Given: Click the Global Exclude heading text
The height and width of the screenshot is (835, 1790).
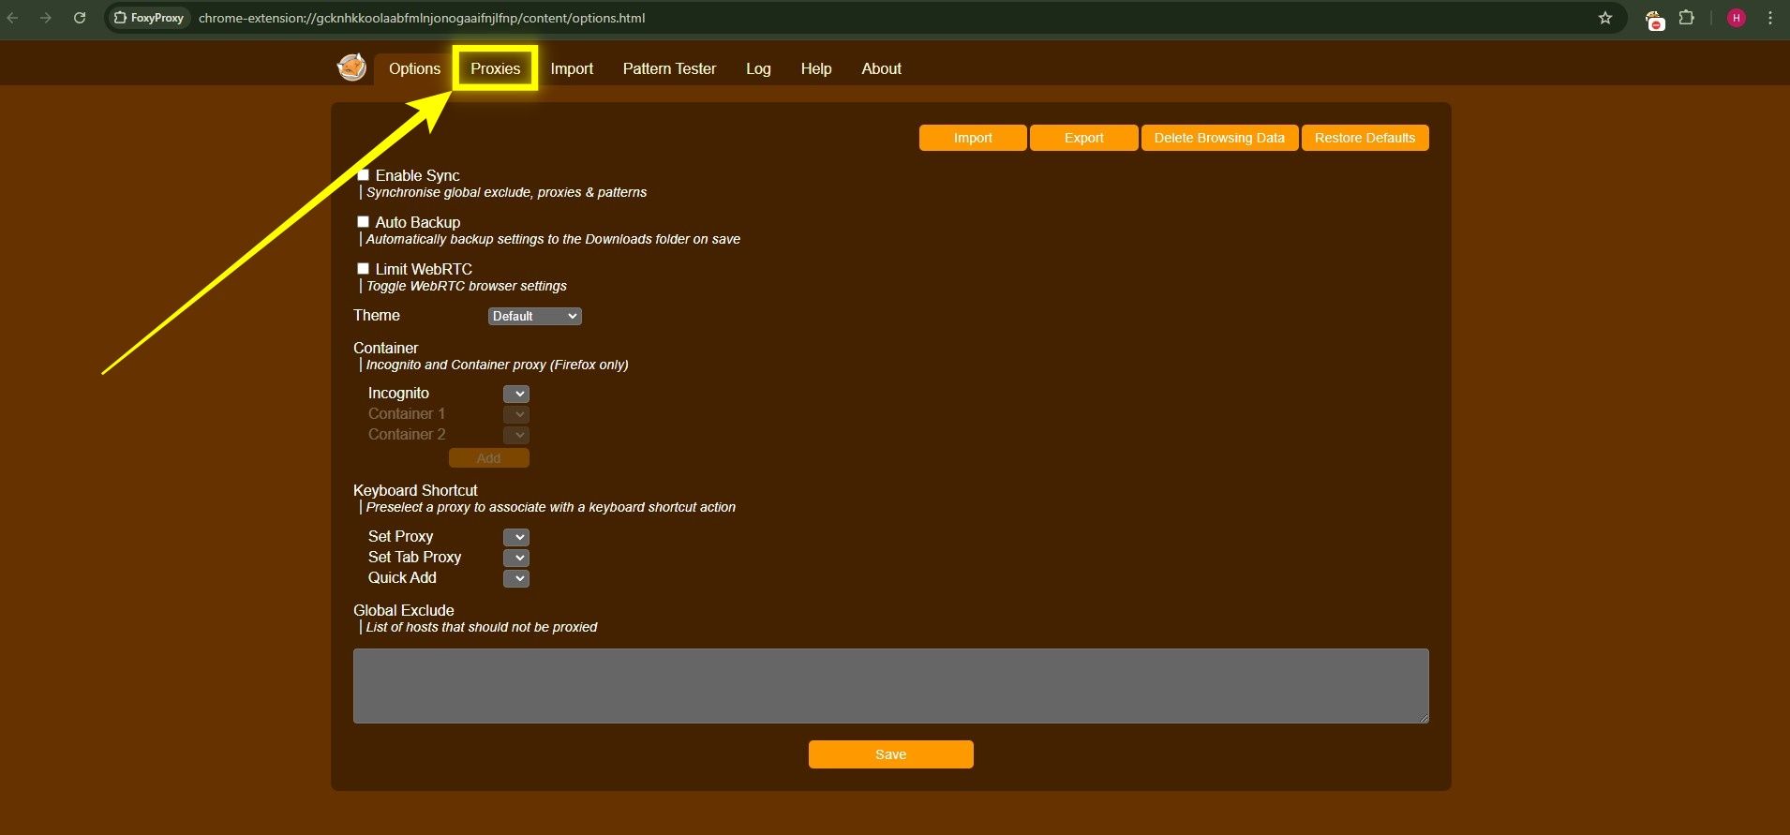Looking at the screenshot, I should 403,610.
